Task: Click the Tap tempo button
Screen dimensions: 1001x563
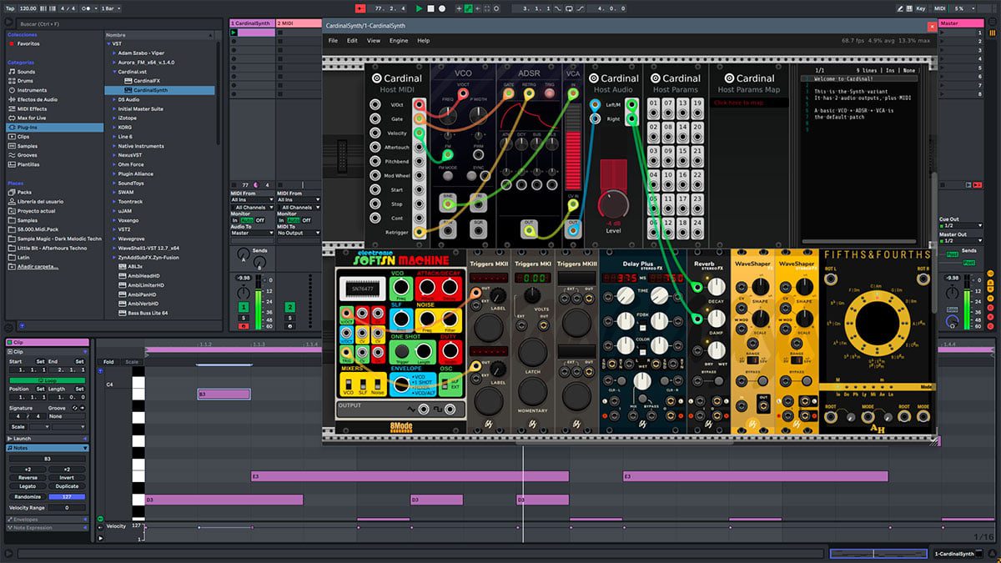Action: point(11,8)
